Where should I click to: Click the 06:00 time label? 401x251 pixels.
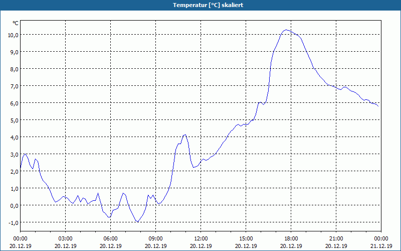click(x=110, y=239)
